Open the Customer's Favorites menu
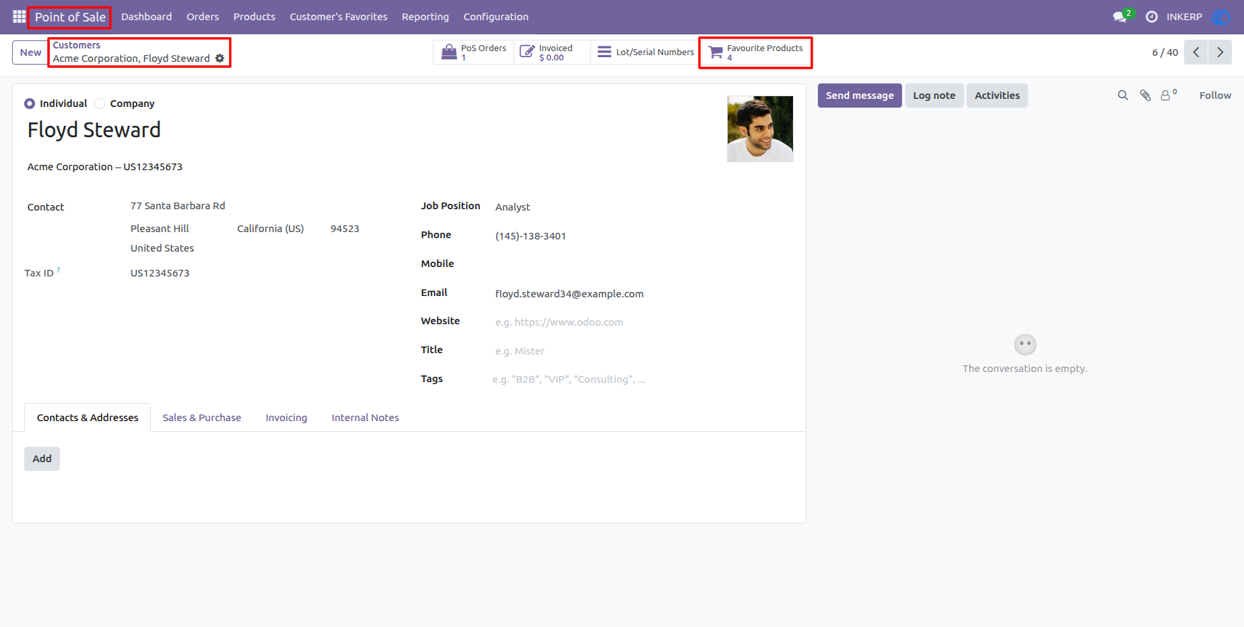 (x=339, y=17)
